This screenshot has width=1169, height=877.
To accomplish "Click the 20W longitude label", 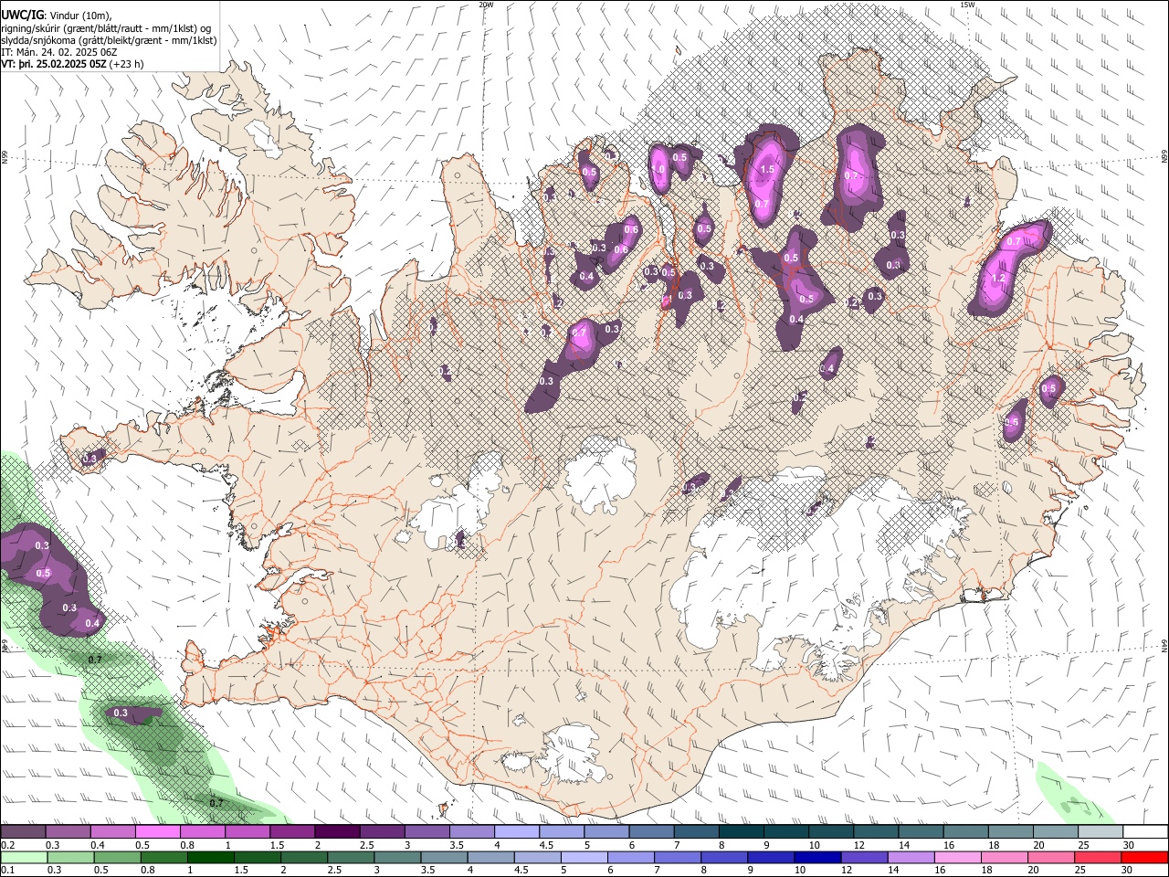I will [x=486, y=5].
